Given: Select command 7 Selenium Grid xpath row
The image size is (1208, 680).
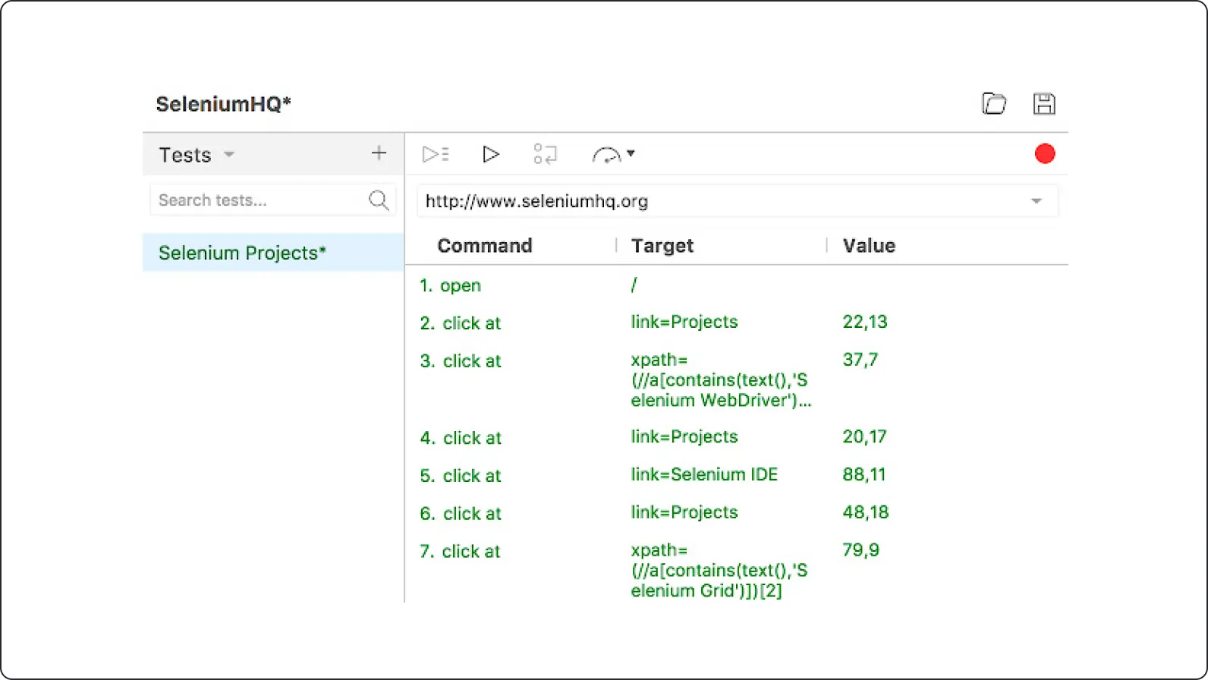Looking at the screenshot, I should pyautogui.click(x=718, y=570).
